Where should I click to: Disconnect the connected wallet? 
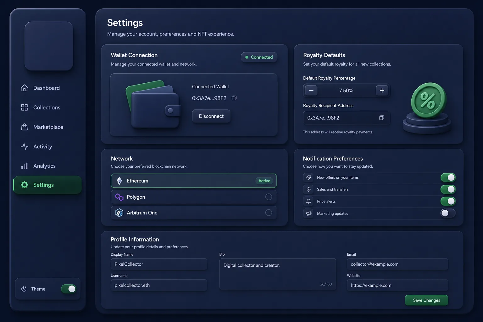pyautogui.click(x=211, y=116)
